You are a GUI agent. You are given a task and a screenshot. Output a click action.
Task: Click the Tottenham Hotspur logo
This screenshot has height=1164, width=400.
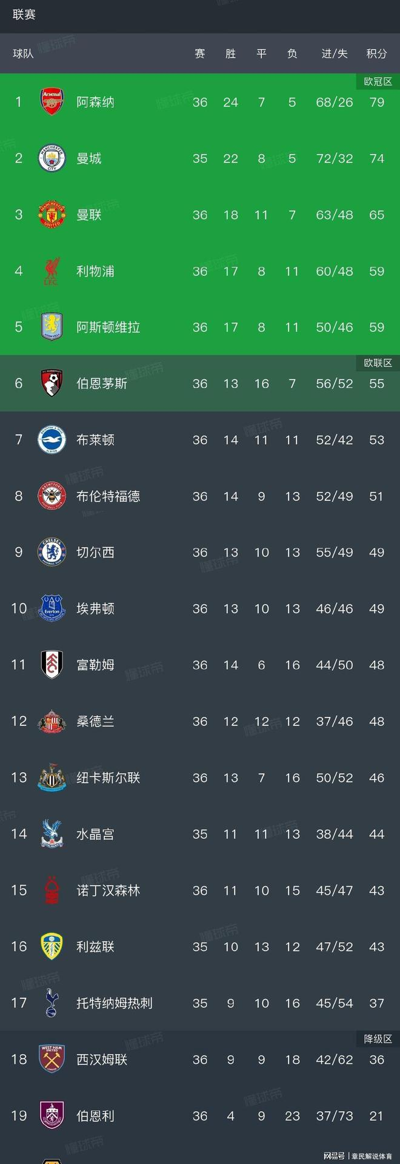click(52, 1003)
